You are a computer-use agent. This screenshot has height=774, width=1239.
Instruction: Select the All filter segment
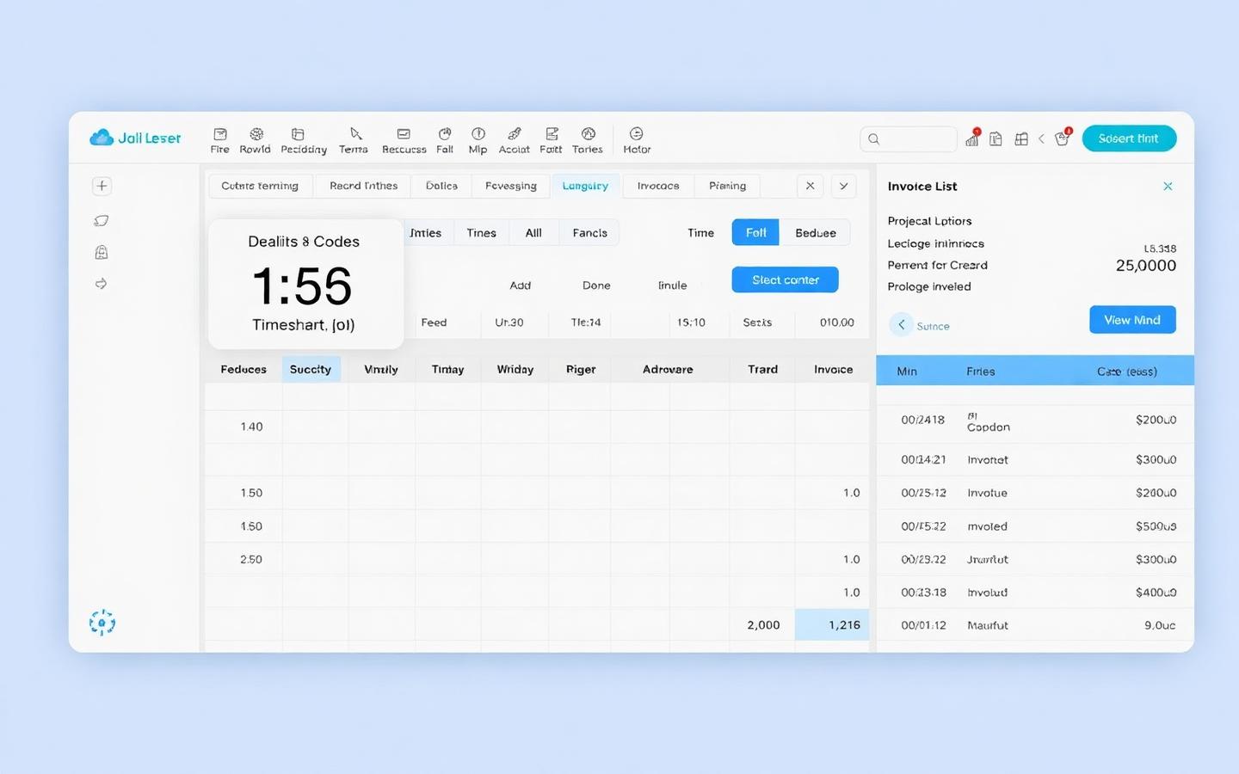tap(533, 233)
